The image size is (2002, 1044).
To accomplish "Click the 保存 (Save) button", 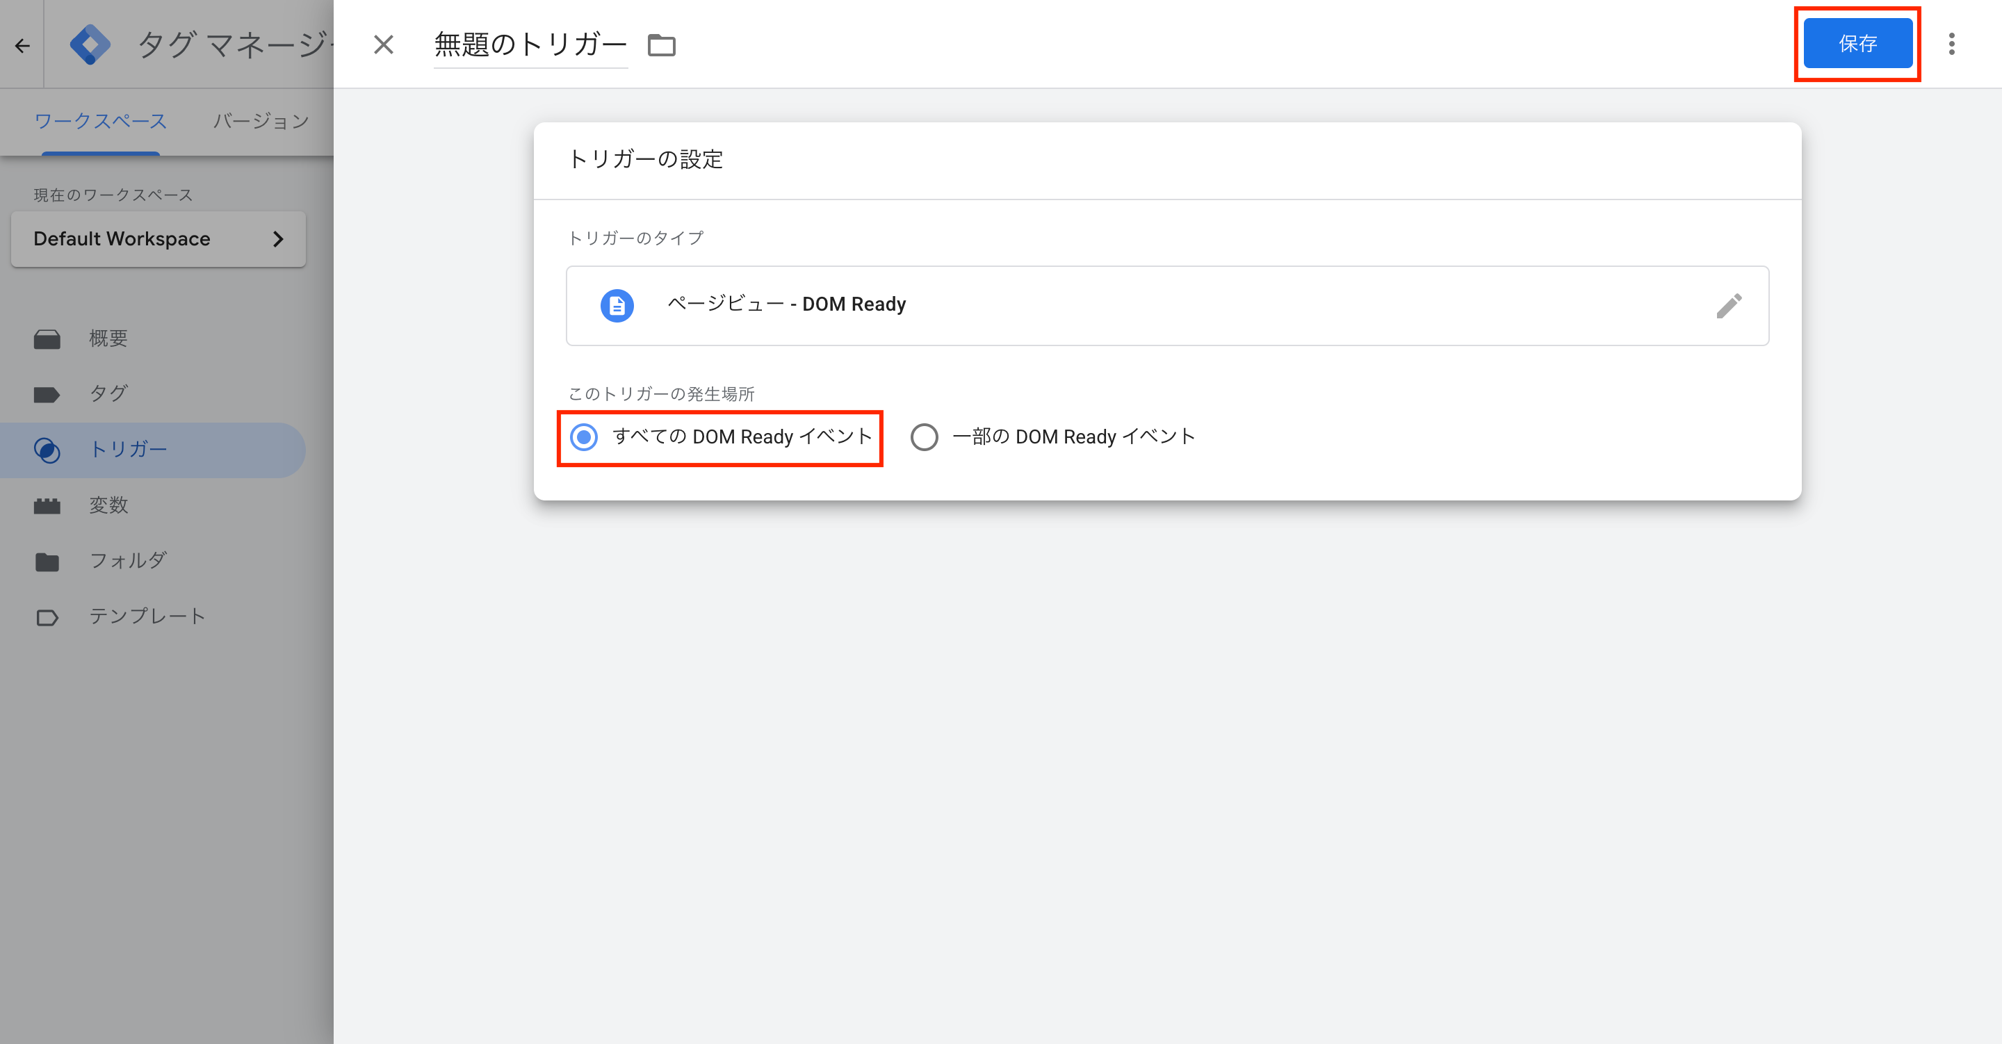I will (1857, 44).
